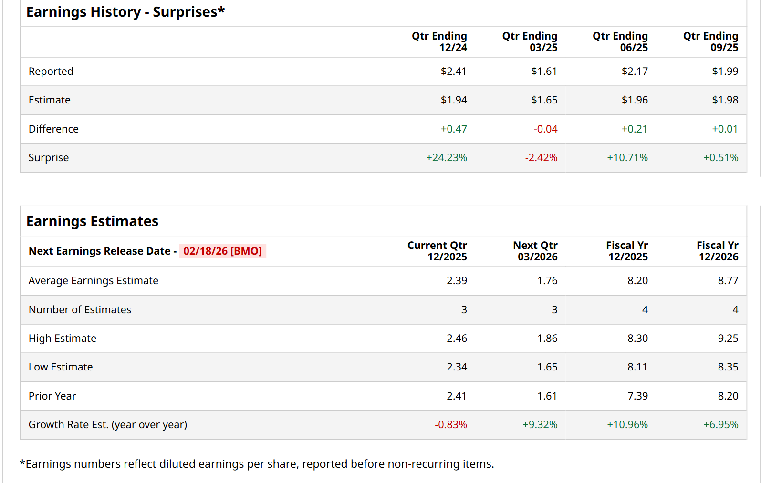
Task: Select the -2.42% surprise value
Action: coord(541,158)
